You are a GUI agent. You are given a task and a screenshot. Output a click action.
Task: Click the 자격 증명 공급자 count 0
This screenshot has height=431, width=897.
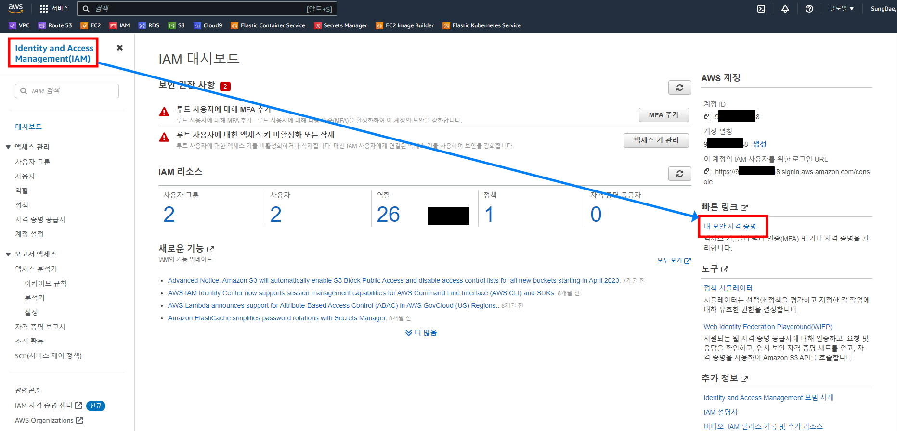click(596, 215)
